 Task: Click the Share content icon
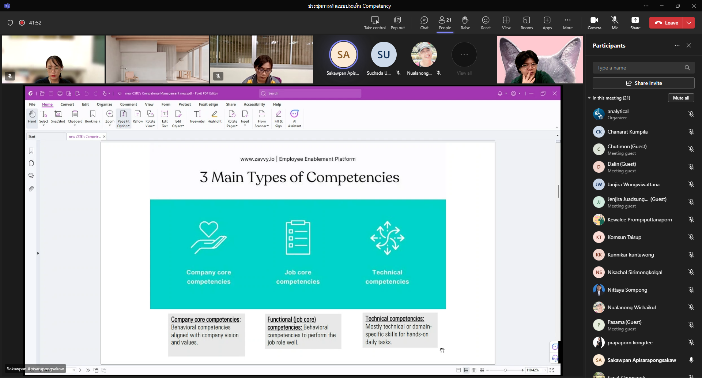(x=635, y=23)
